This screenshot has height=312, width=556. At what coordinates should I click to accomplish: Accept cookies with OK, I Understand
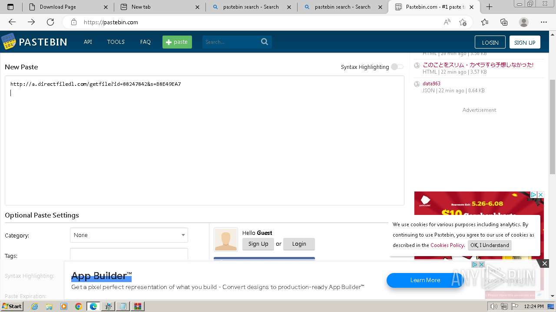[x=490, y=245]
